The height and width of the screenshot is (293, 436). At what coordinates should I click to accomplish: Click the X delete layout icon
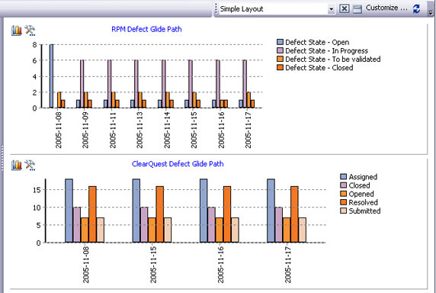(x=345, y=8)
